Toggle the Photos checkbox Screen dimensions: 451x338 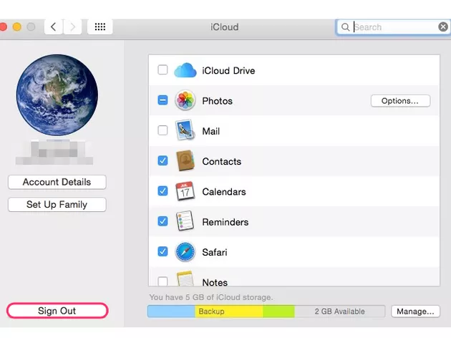(163, 100)
